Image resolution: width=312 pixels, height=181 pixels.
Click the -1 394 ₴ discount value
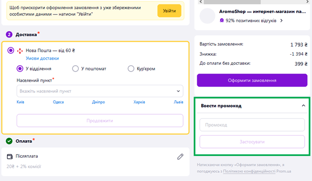pos(298,54)
